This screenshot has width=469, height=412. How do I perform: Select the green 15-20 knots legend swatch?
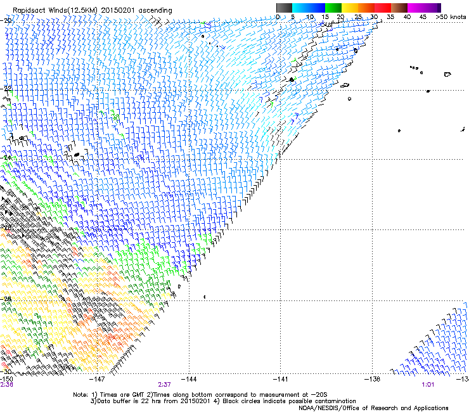click(333, 8)
